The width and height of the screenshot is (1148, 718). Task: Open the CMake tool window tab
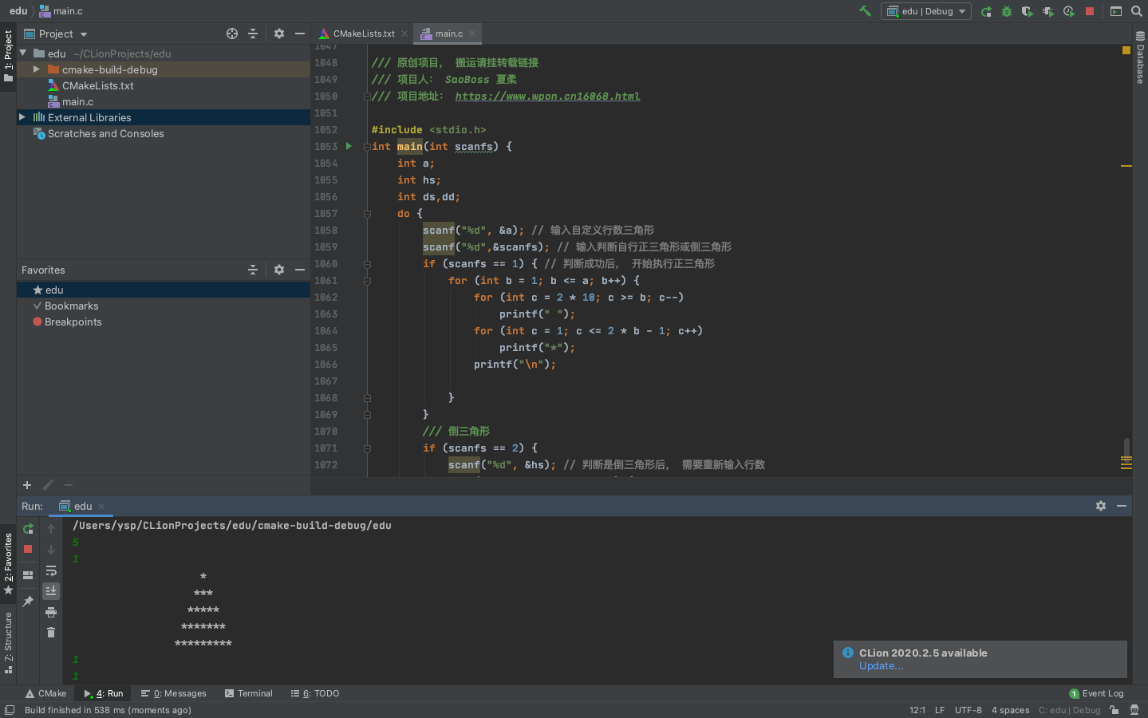(x=45, y=693)
